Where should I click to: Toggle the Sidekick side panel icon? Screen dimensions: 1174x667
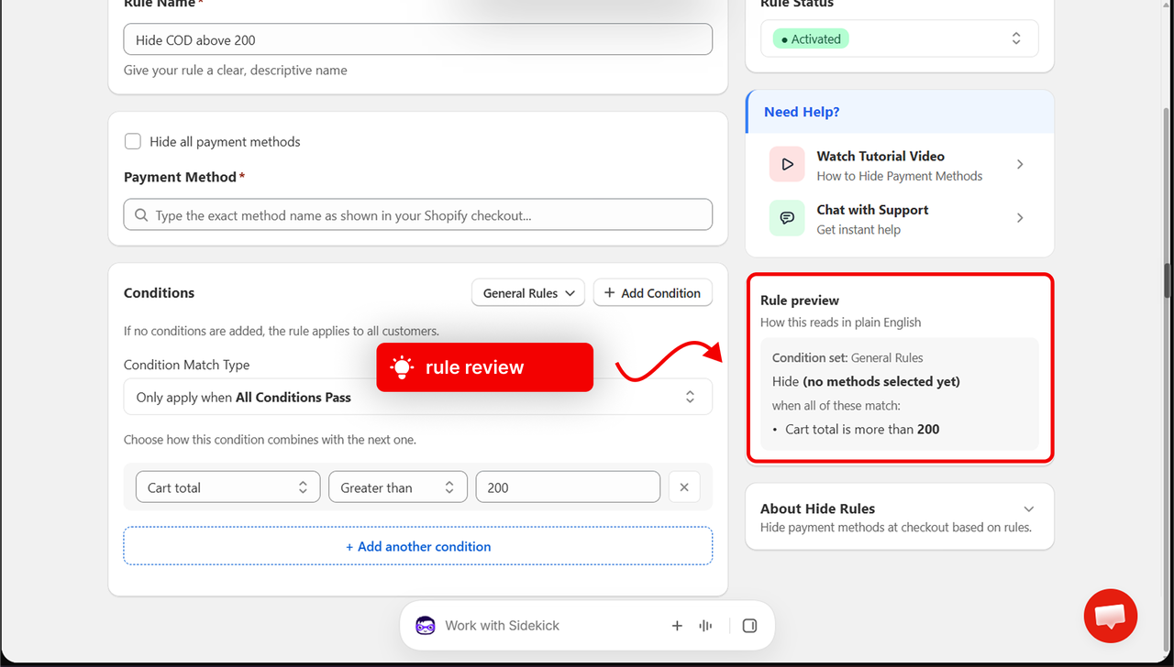[749, 626]
